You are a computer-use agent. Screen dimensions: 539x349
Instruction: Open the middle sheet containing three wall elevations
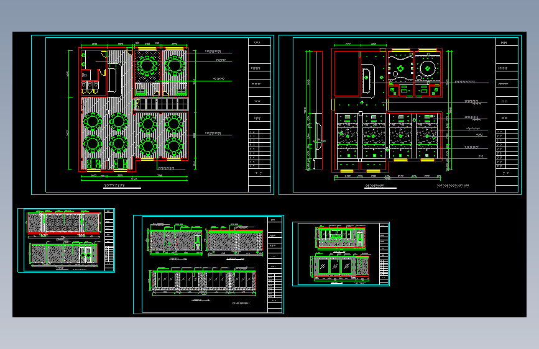pos(208,265)
